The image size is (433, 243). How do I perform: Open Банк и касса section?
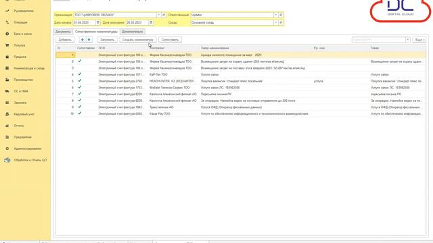click(22, 34)
